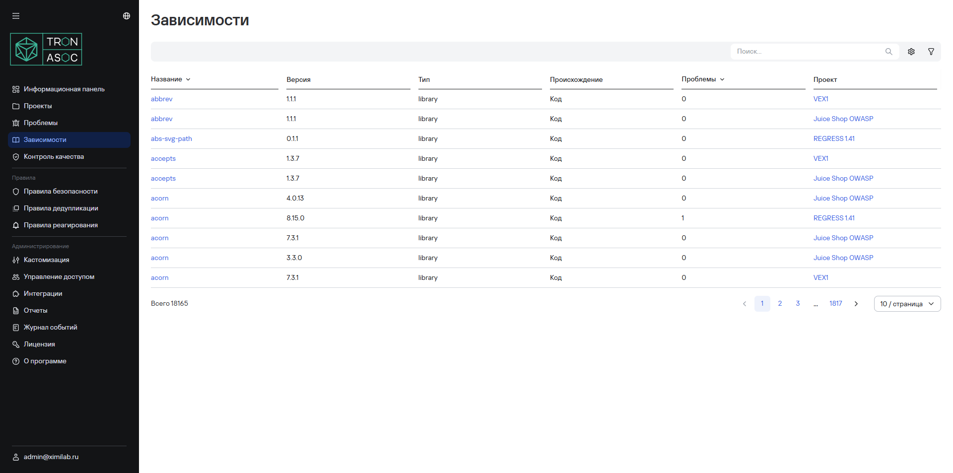953x473 pixels.
Task: Expand the Название column sort chevron
Action: click(188, 79)
